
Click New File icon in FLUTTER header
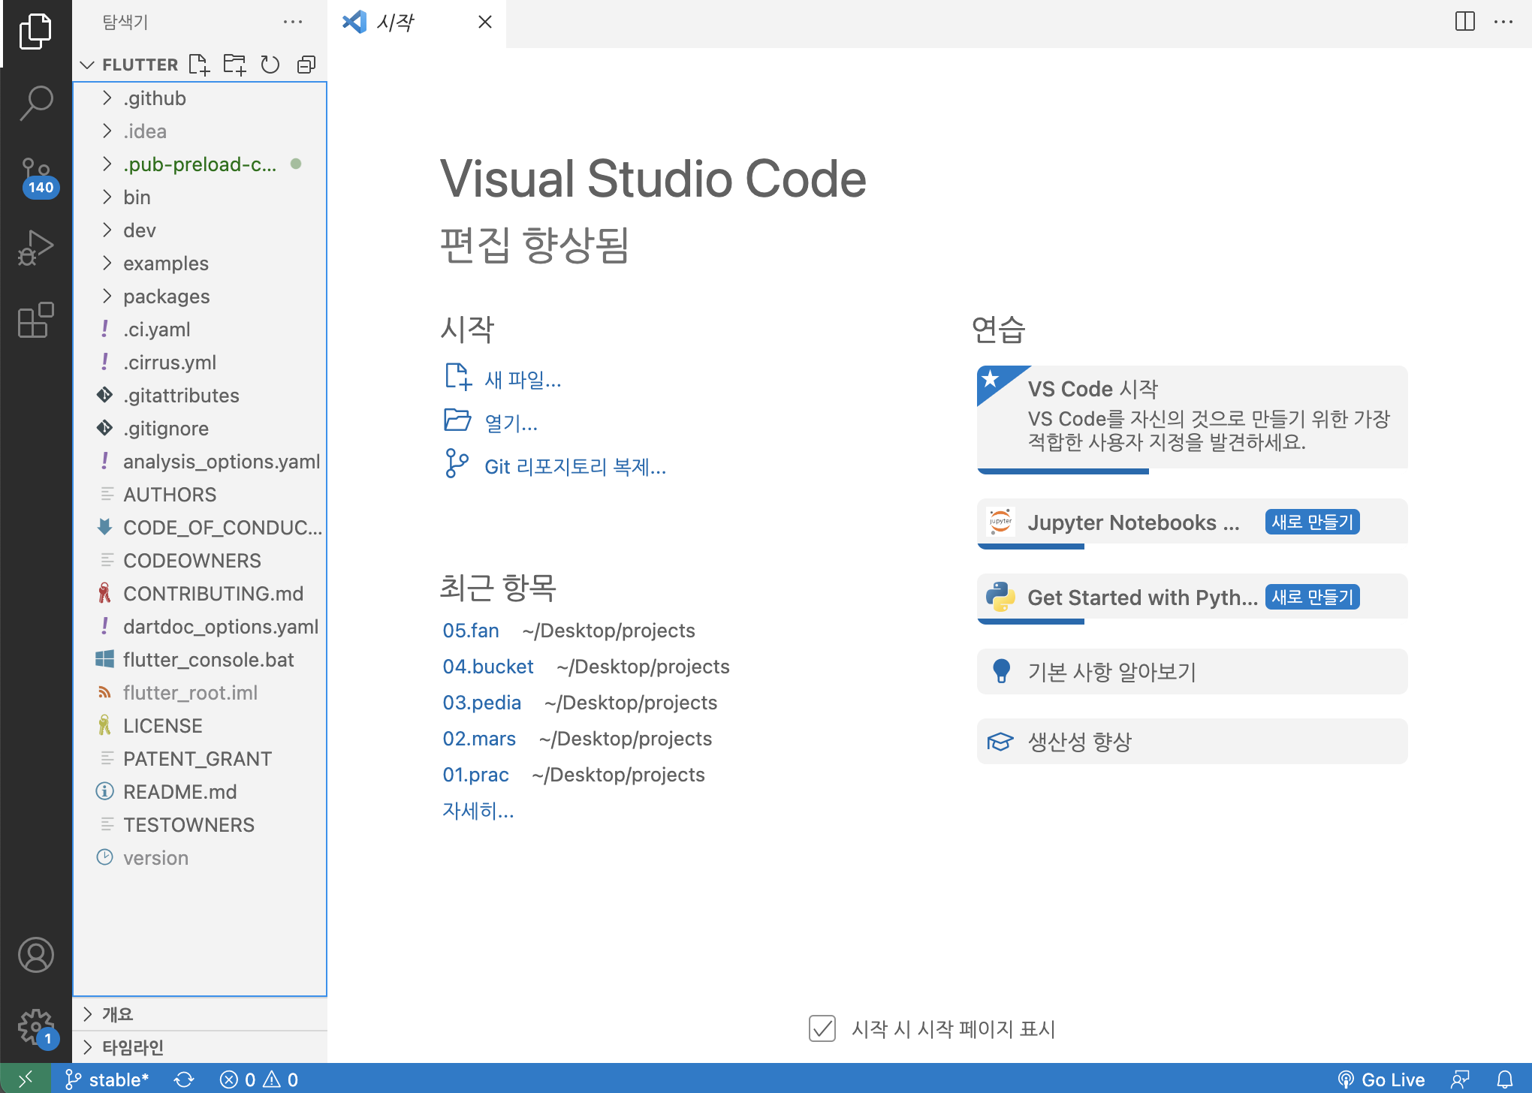[199, 65]
